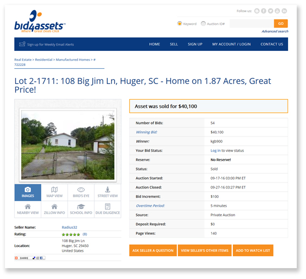Select the Keyword radio button
Screen dimensions: 306x279
pos(180,24)
